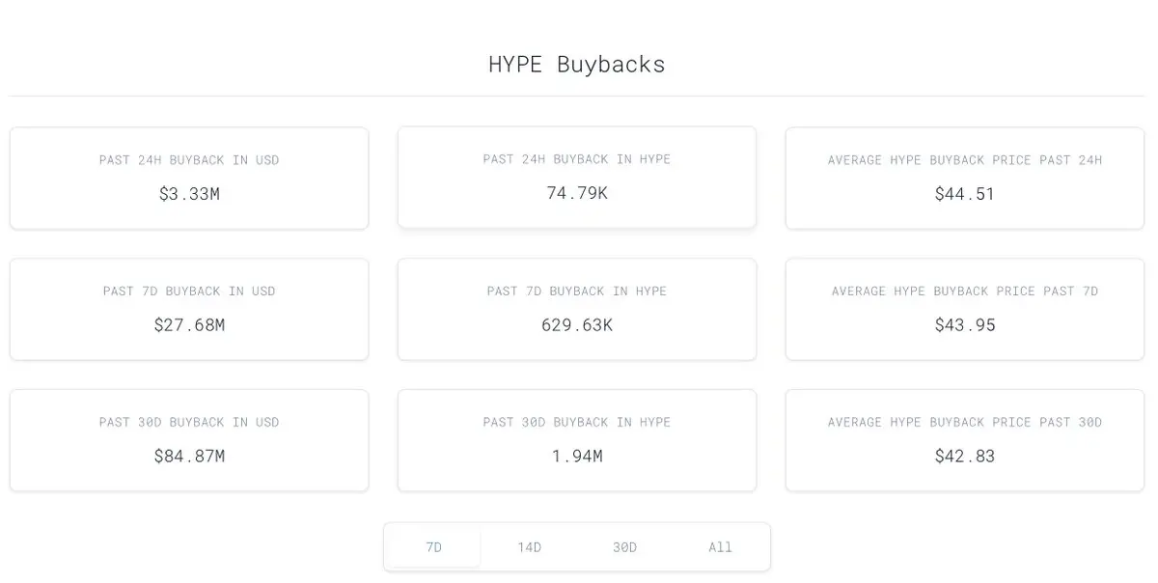The width and height of the screenshot is (1158, 583).
Task: Click the 629.63K value
Action: [577, 325]
